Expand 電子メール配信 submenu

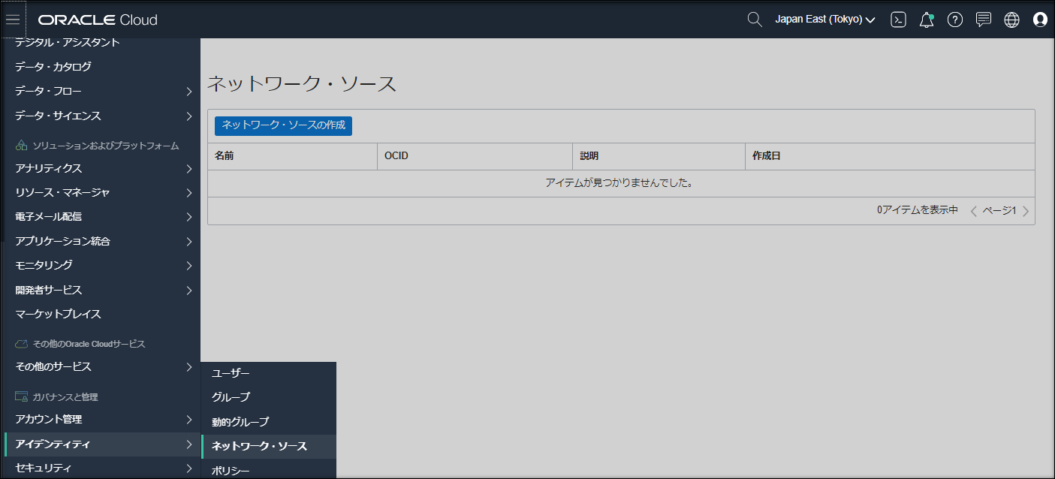(102, 217)
